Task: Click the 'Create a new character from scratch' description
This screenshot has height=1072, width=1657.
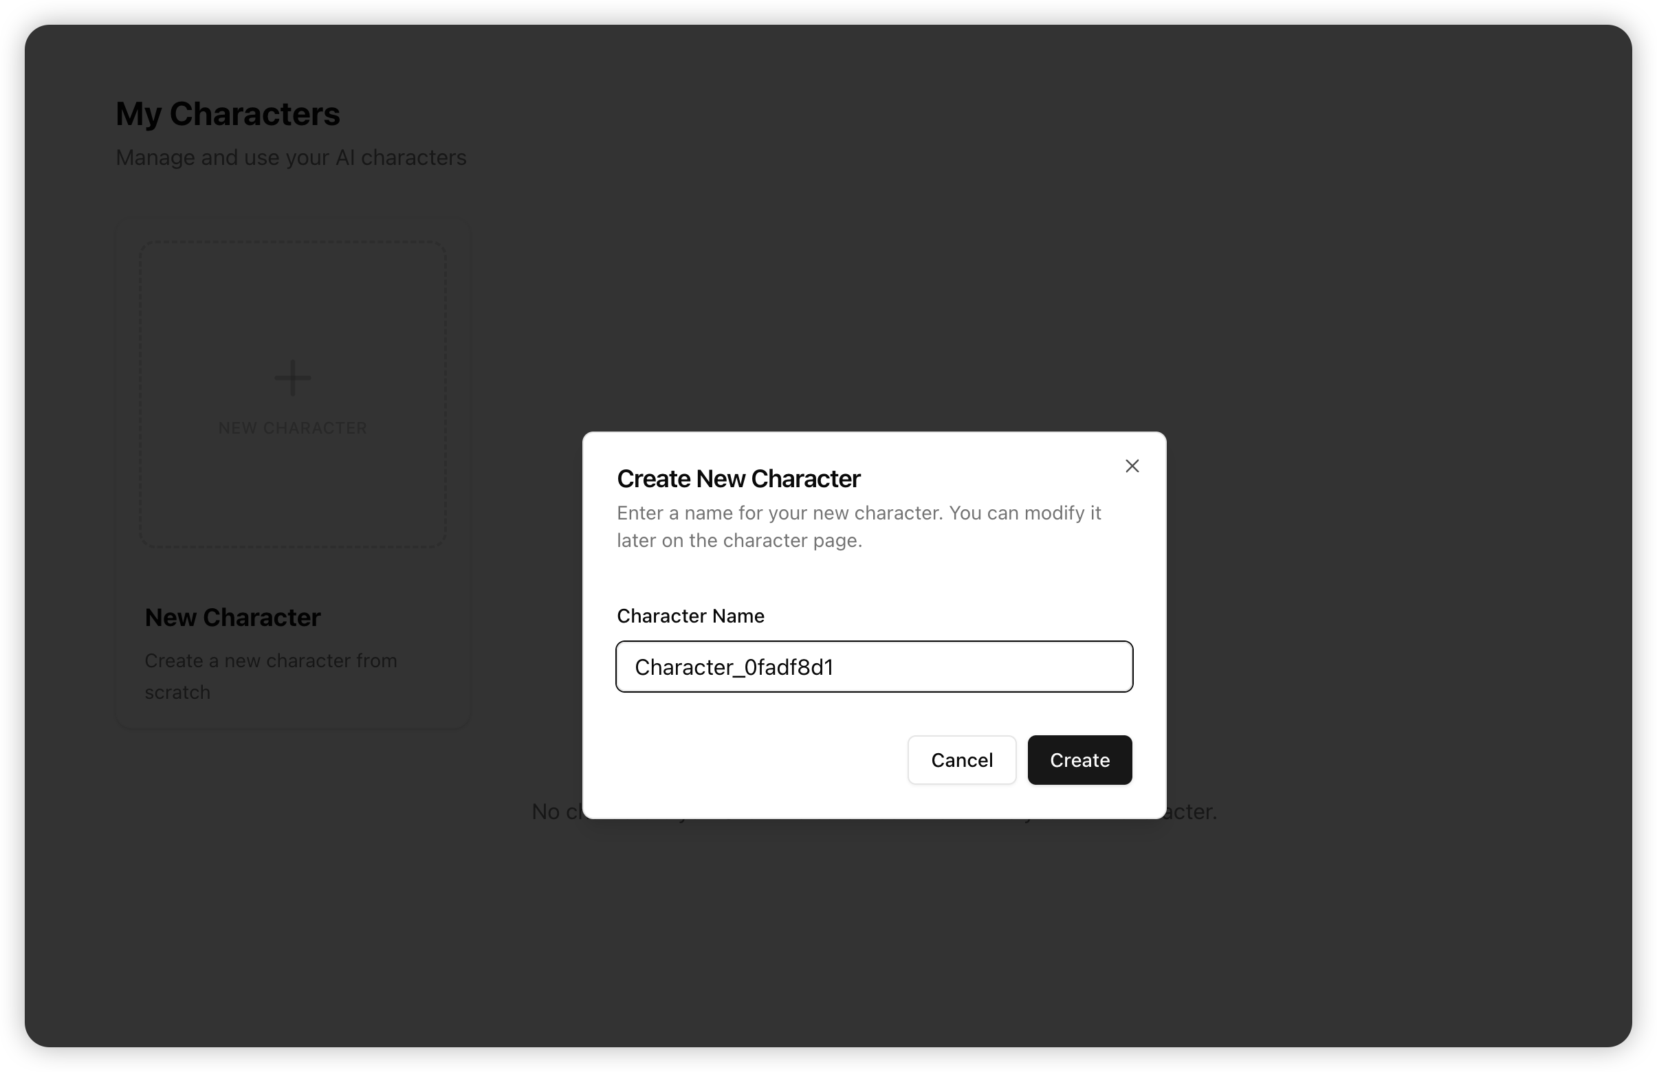Action: (x=270, y=675)
